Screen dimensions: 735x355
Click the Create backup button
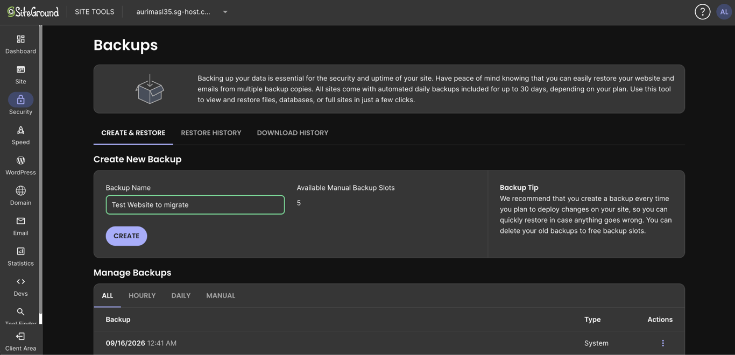(x=126, y=236)
